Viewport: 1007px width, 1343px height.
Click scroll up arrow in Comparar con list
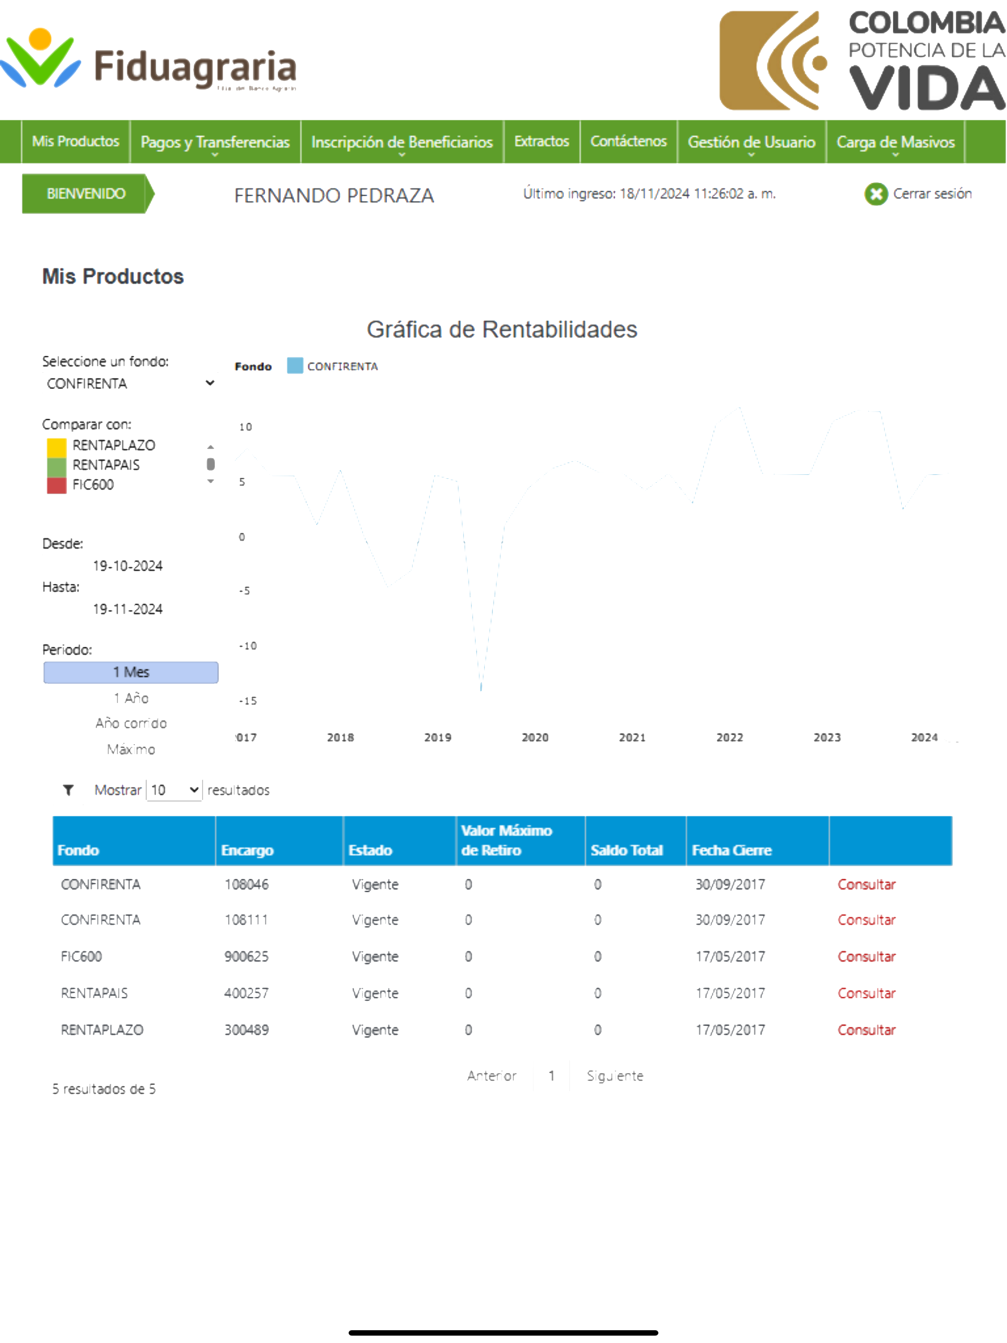[x=211, y=447]
